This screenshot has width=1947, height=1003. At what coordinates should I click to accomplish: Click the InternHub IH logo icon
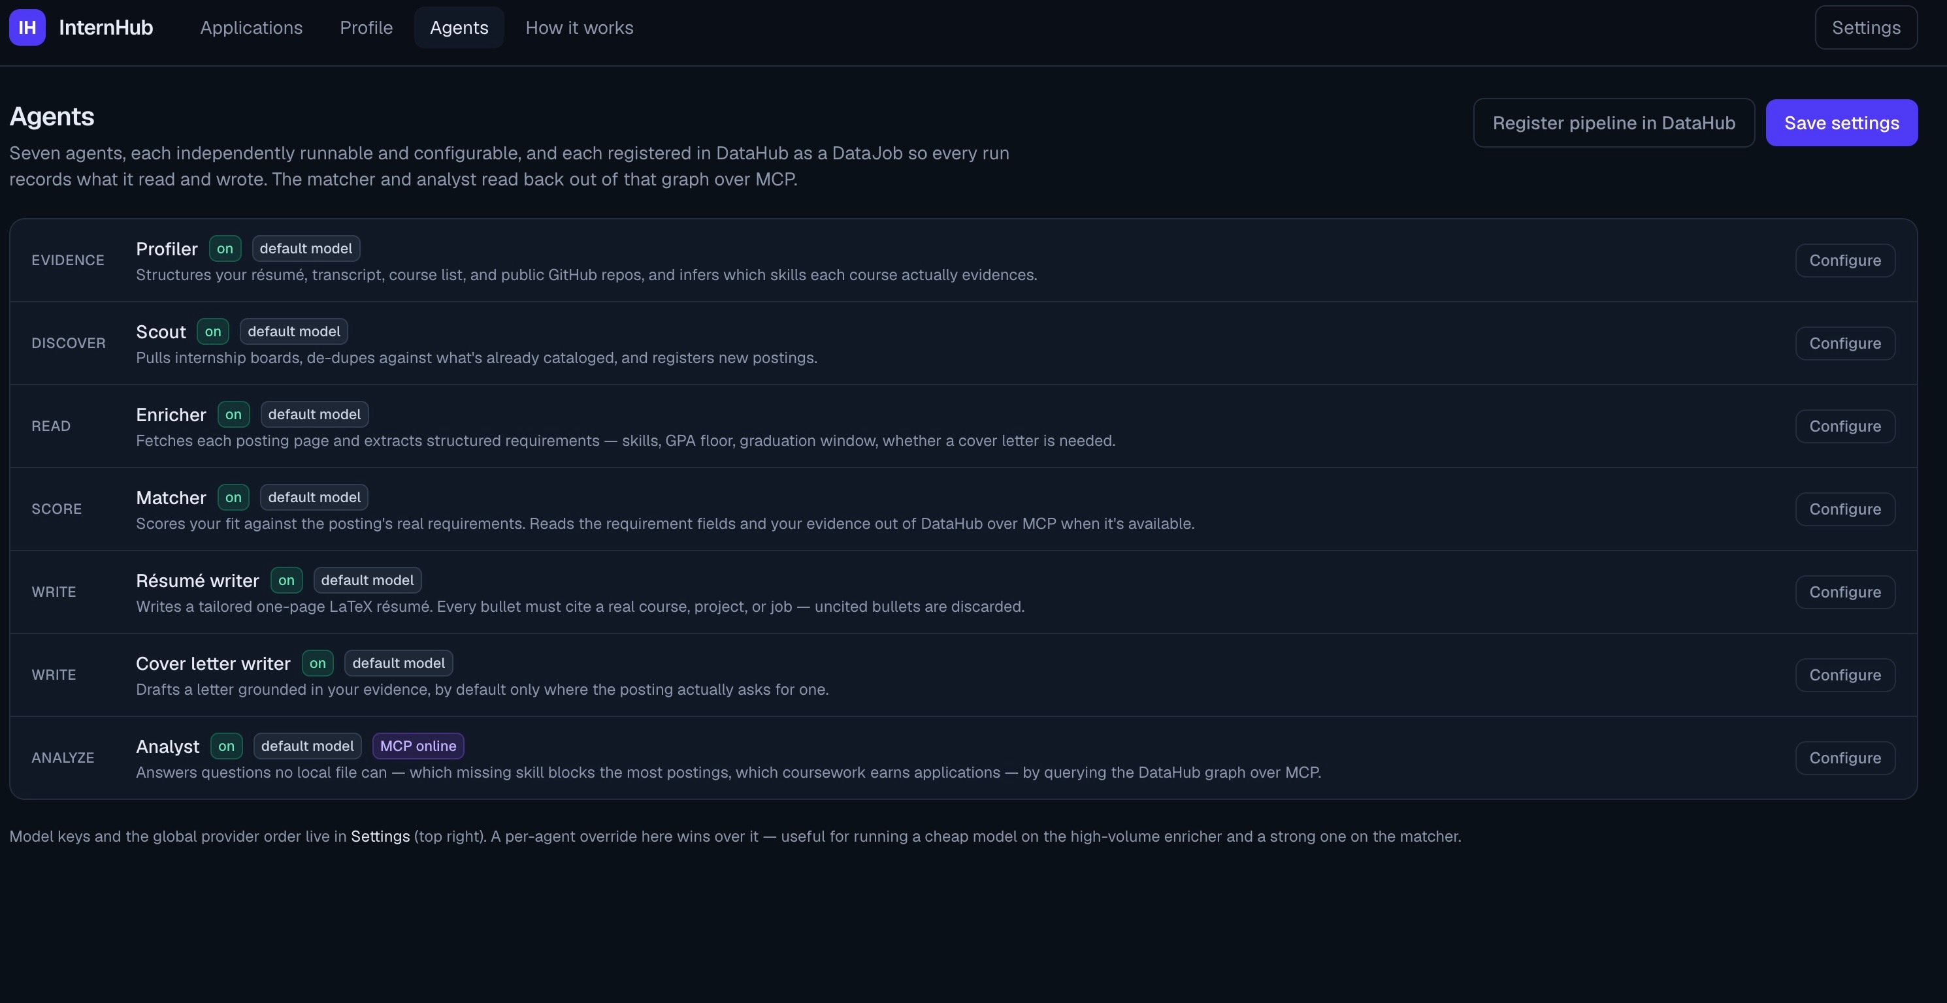27,28
